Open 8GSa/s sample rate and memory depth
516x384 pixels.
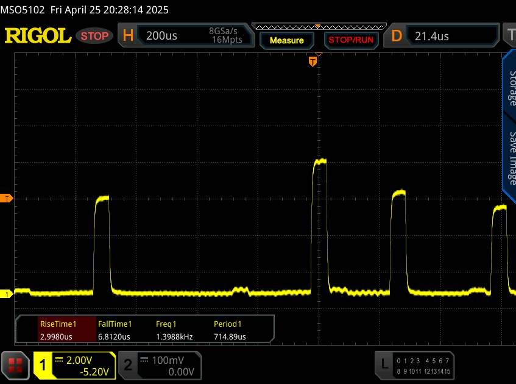(x=225, y=36)
